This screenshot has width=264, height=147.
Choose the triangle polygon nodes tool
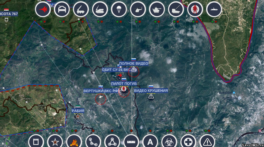(112, 142)
